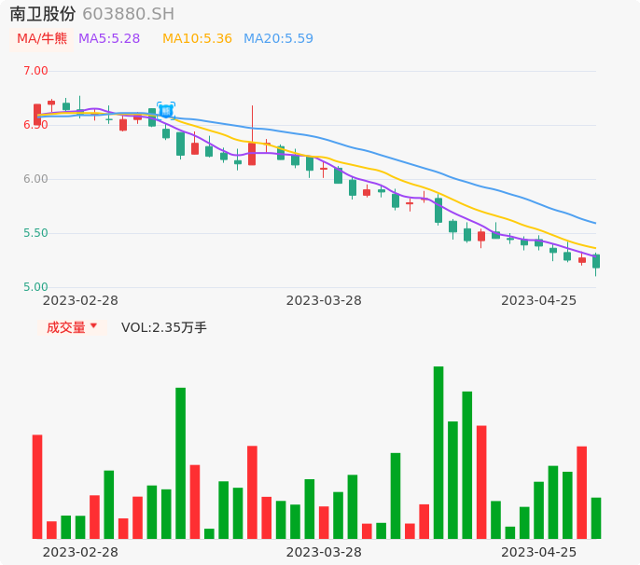Select the stock name 南卫股份
Screen dimensions: 640x565
pos(43,14)
